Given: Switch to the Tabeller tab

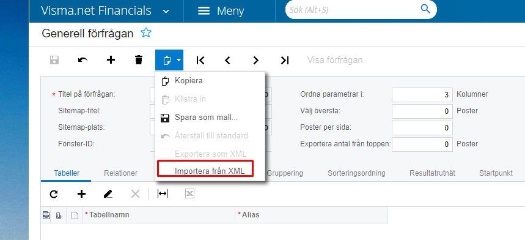Looking at the screenshot, I should click(x=67, y=173).
